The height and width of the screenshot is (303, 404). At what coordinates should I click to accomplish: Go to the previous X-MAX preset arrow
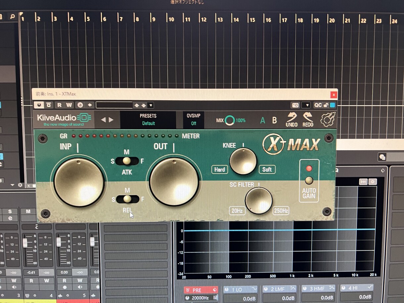(103, 120)
